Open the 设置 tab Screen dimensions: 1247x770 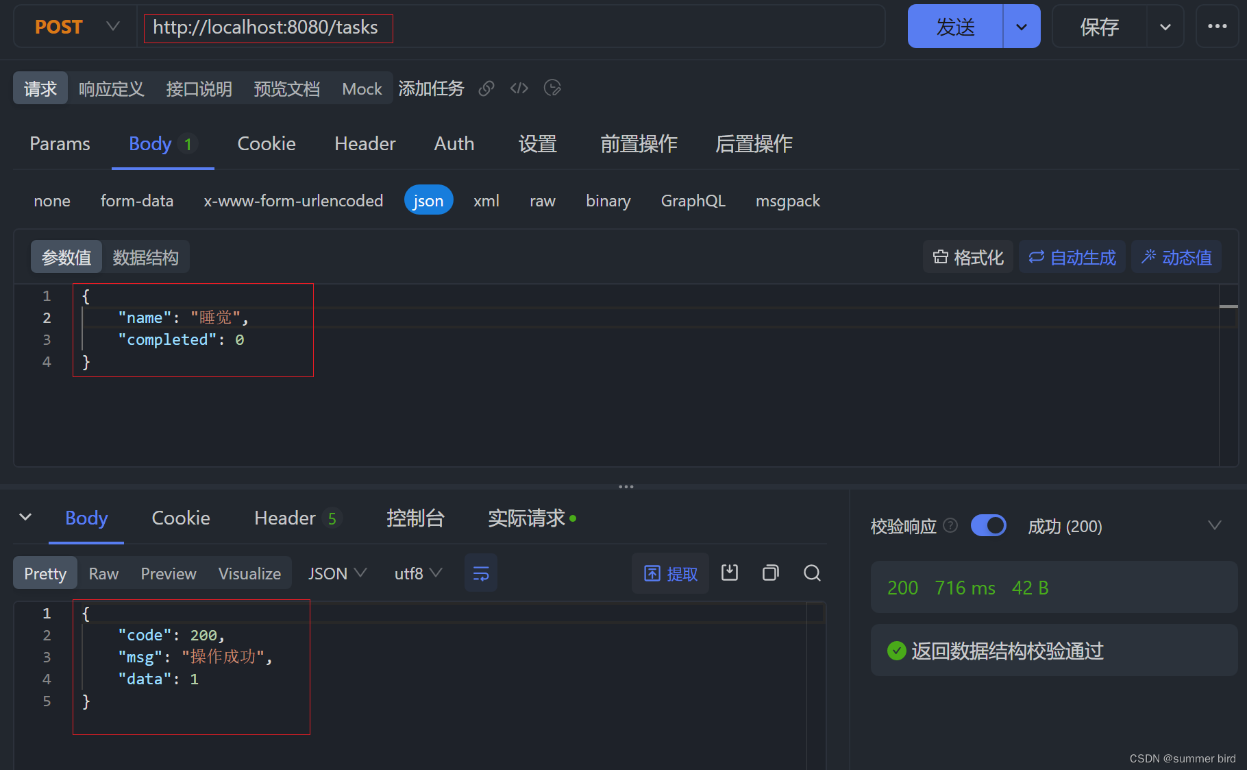tap(538, 144)
